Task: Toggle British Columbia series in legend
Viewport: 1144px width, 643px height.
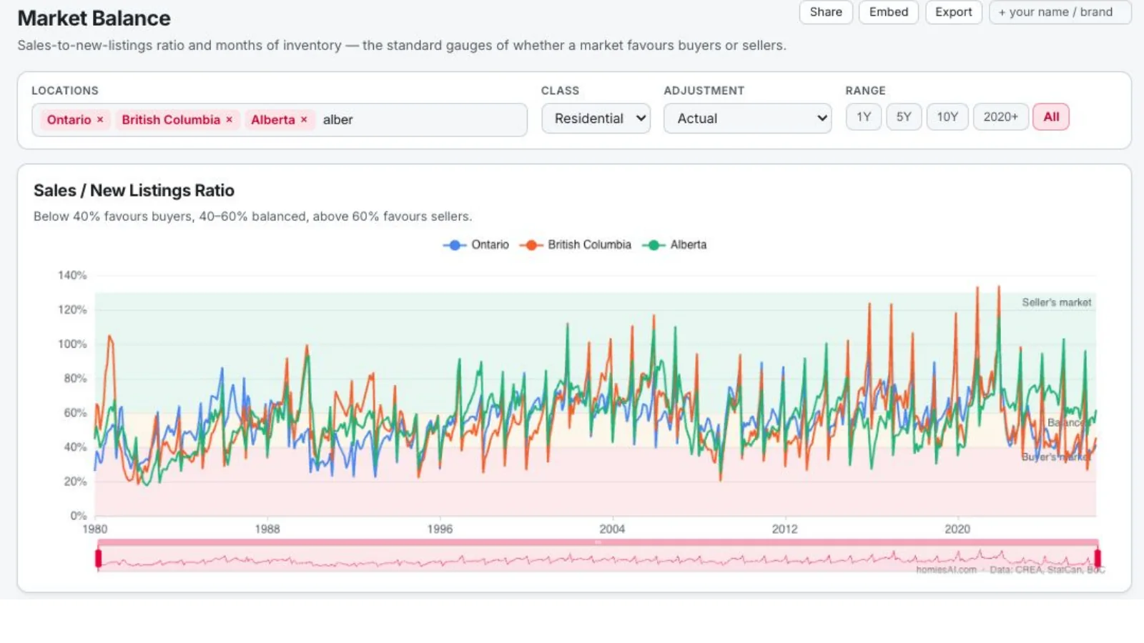Action: point(576,244)
